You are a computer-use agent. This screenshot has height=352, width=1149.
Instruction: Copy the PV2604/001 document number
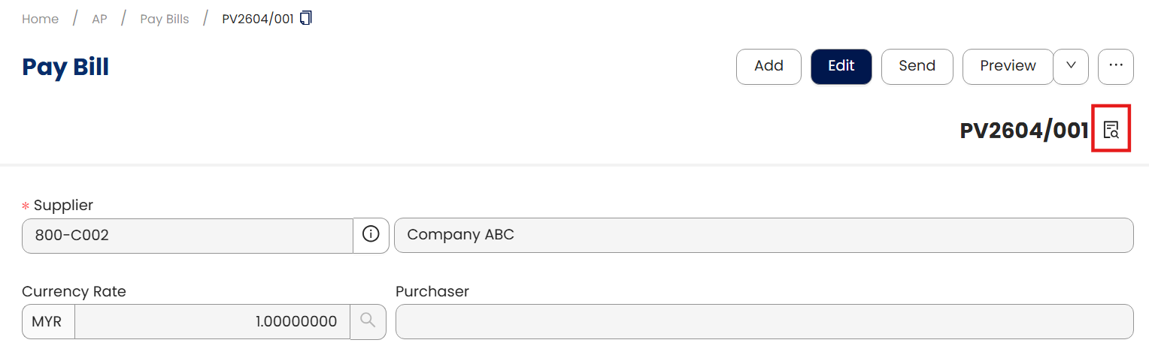306,18
